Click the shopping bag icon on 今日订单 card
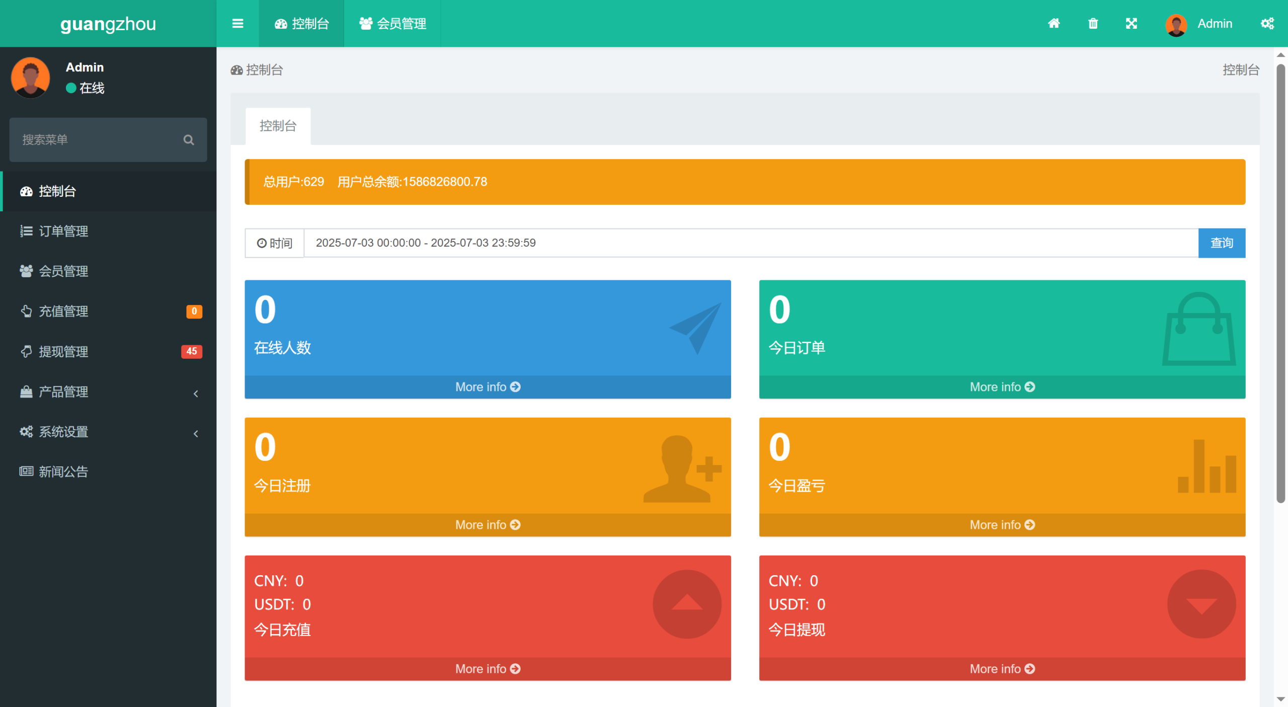The width and height of the screenshot is (1288, 707). [x=1199, y=329]
